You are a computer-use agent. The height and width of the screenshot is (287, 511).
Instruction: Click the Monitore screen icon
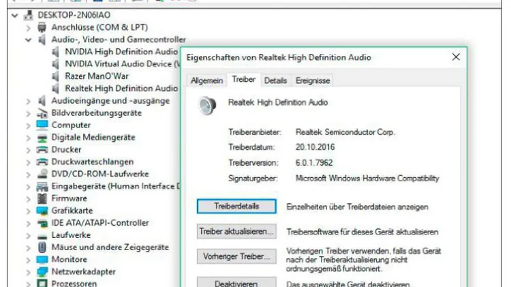tap(42, 260)
